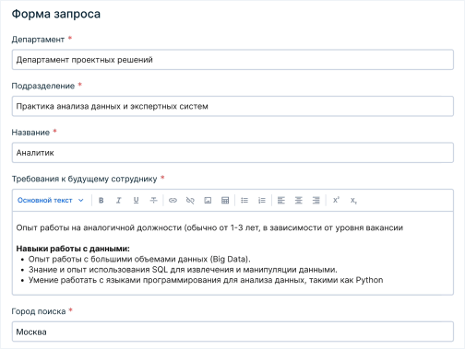The width and height of the screenshot is (465, 349).
Task: Insert a hyperlink via the link icon
Action: pyautogui.click(x=173, y=201)
